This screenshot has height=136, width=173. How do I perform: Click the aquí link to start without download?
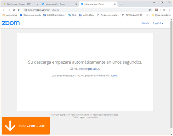(x=115, y=76)
